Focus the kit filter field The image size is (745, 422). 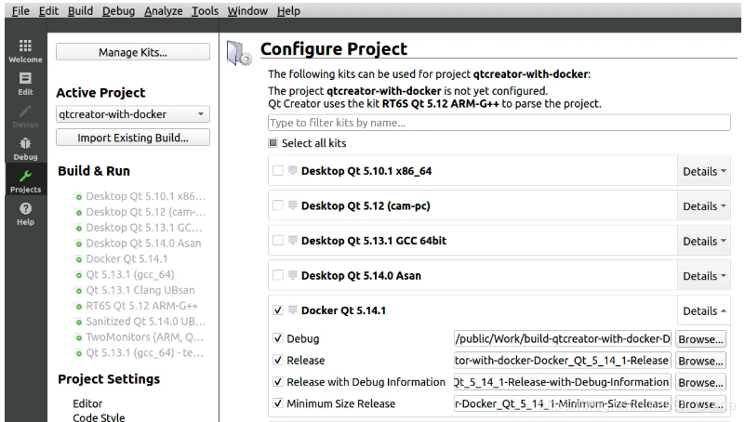499,123
